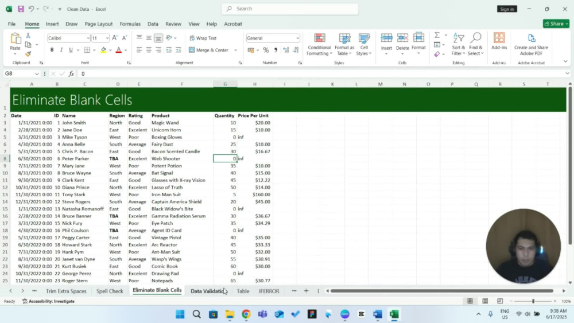
Task: Open the Data ribbon tab
Action: pos(153,24)
